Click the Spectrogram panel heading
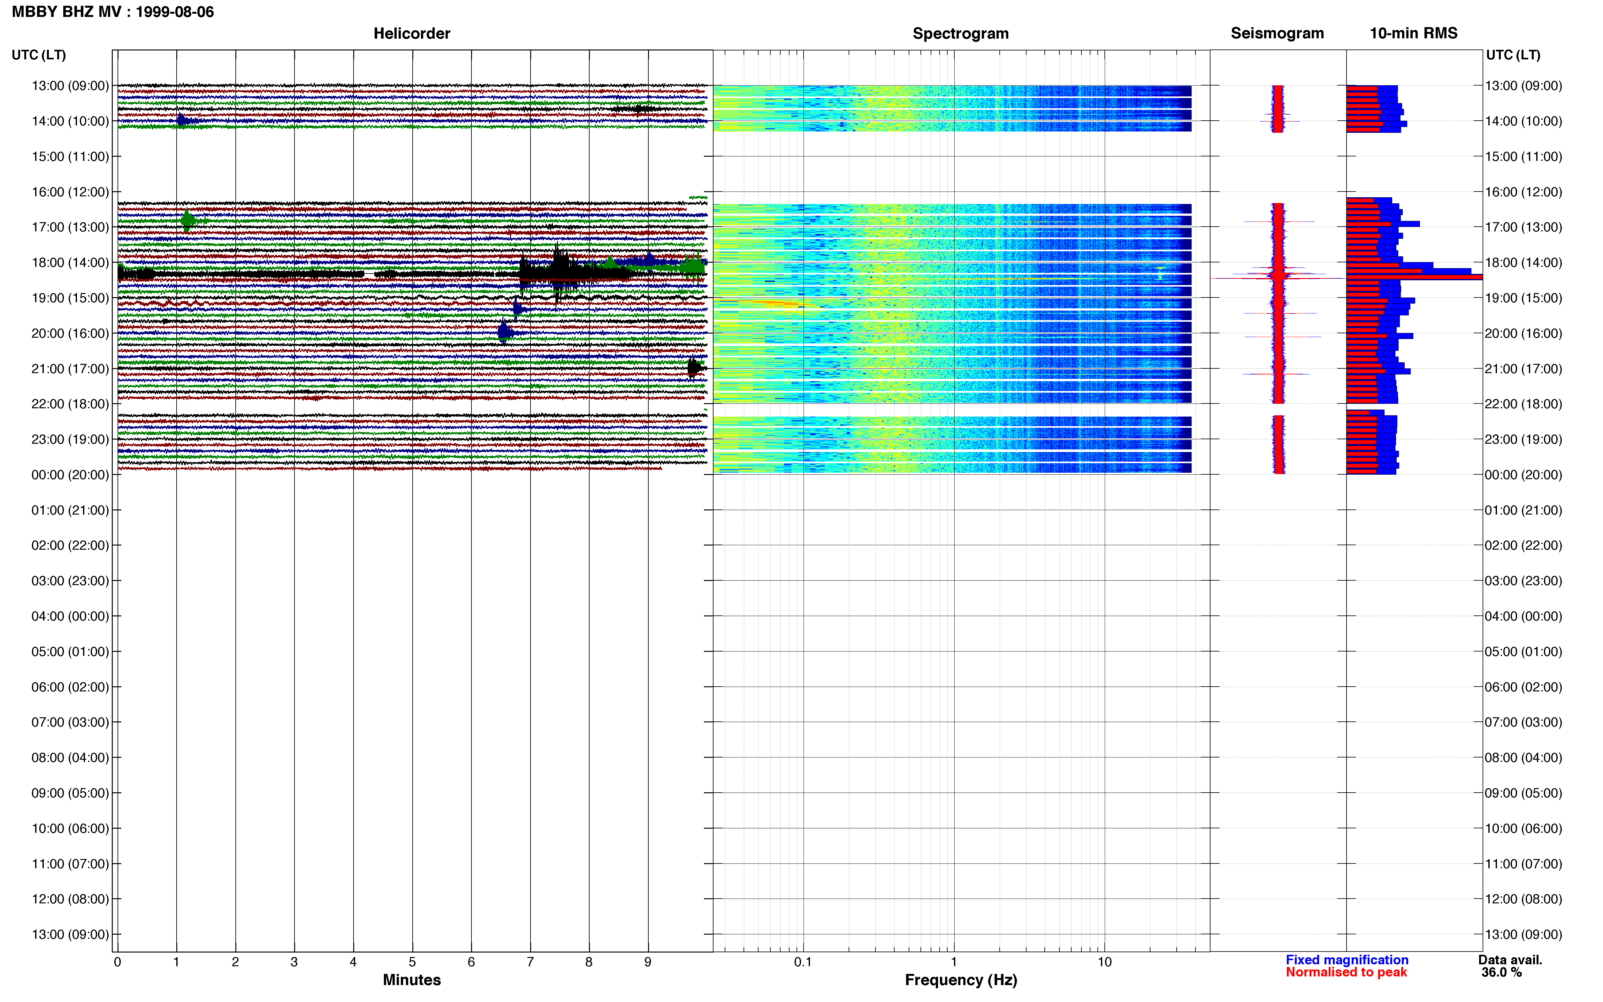 tap(961, 33)
